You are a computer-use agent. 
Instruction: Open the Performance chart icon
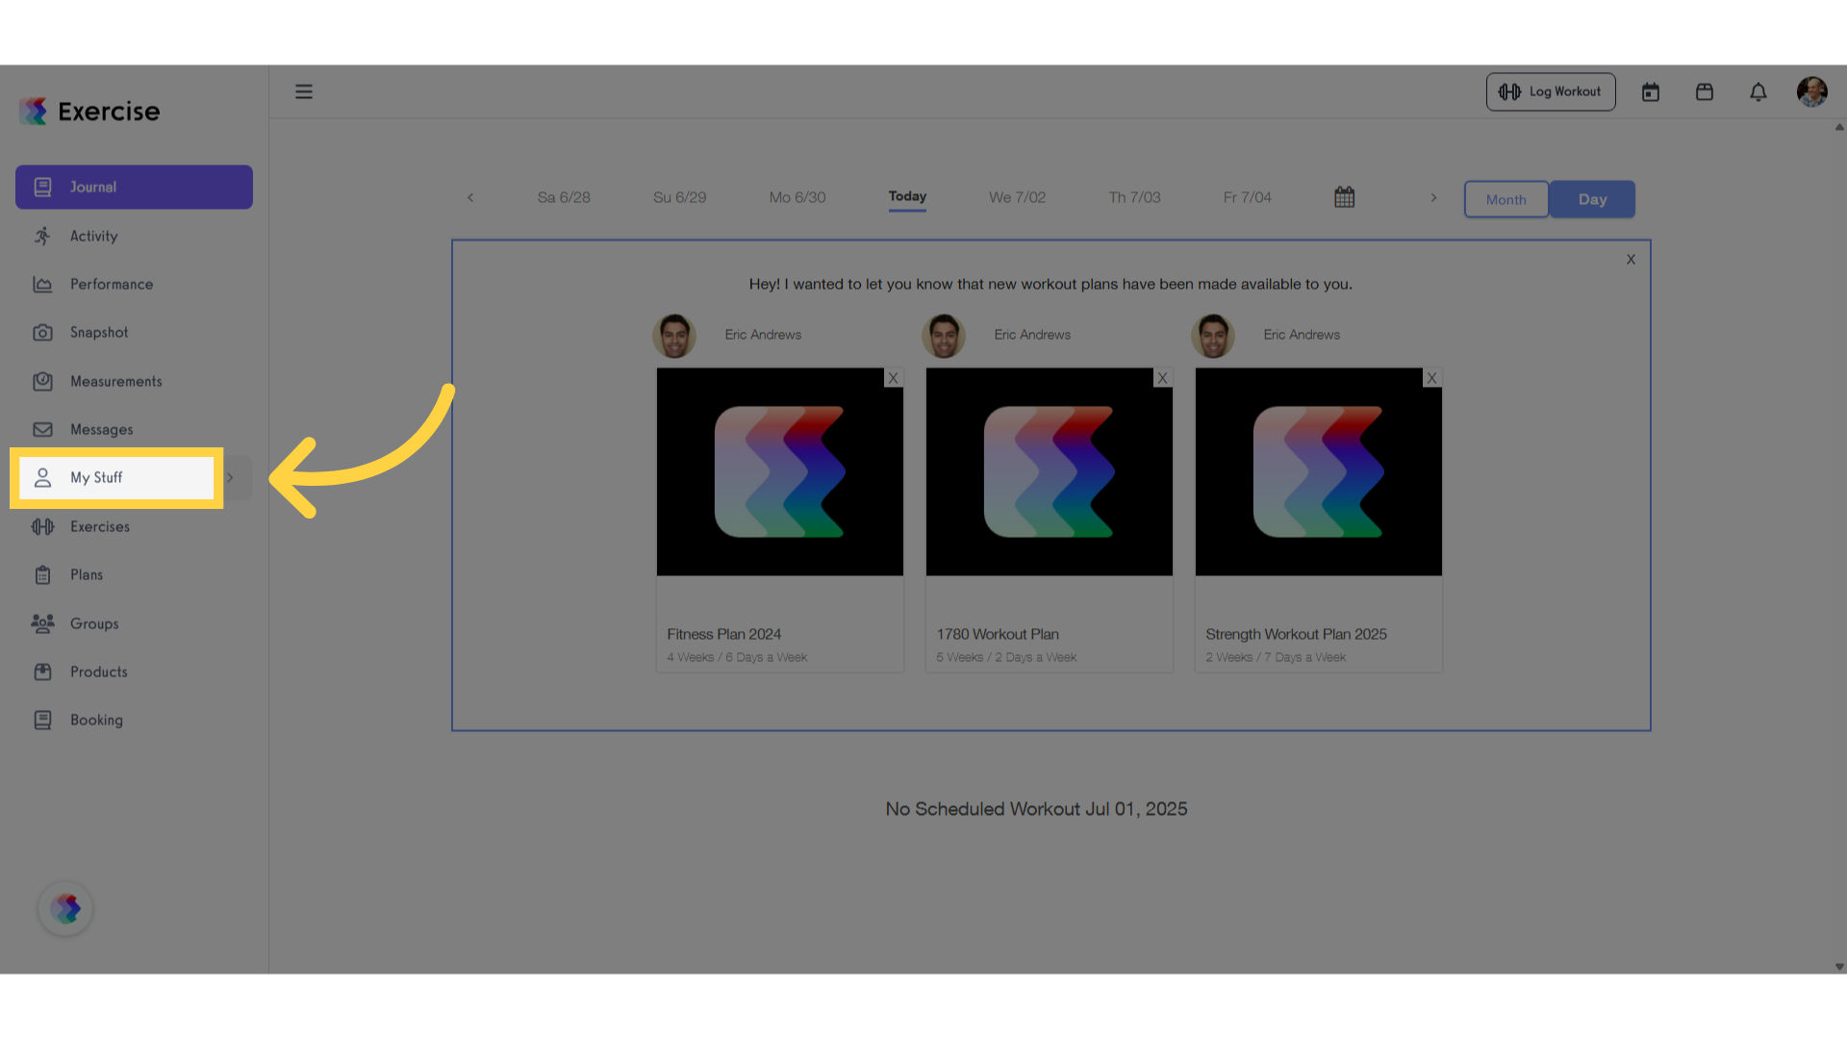[42, 284]
